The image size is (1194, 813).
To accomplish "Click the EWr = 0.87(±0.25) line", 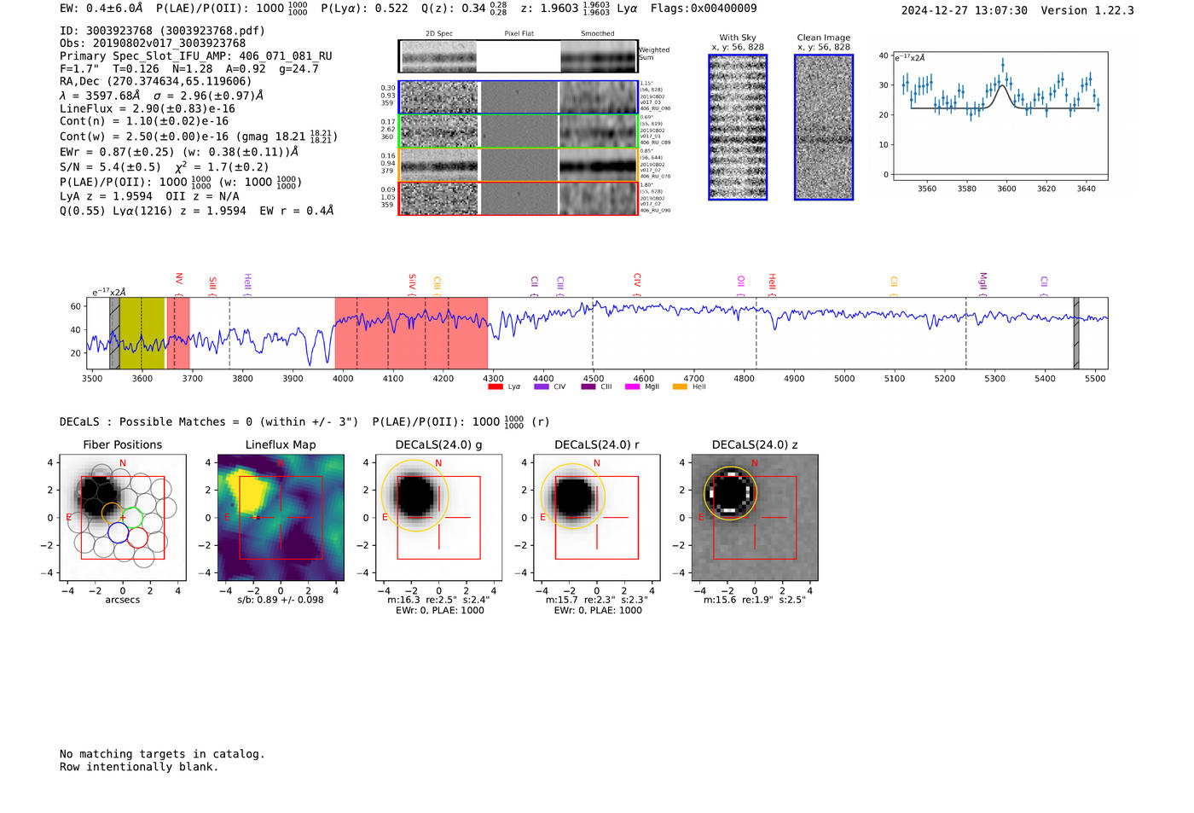I will (179, 152).
